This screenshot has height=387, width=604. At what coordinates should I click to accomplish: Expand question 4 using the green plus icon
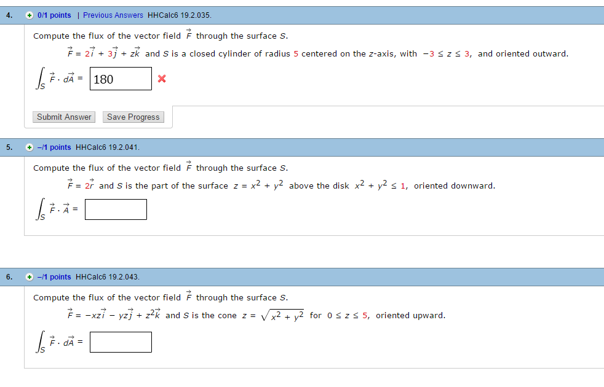pyautogui.click(x=30, y=14)
